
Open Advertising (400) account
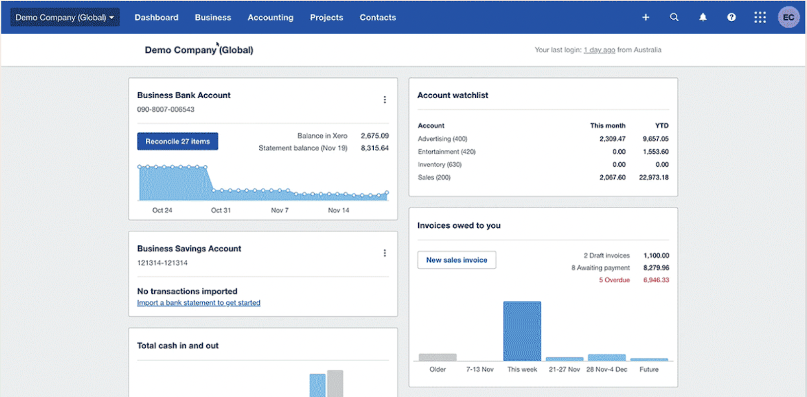coord(442,139)
